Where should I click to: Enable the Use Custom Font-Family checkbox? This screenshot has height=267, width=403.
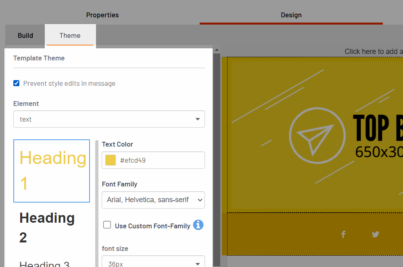[107, 225]
